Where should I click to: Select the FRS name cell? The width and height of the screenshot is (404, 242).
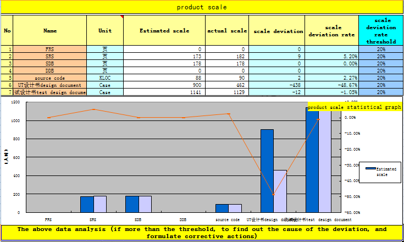(49, 50)
